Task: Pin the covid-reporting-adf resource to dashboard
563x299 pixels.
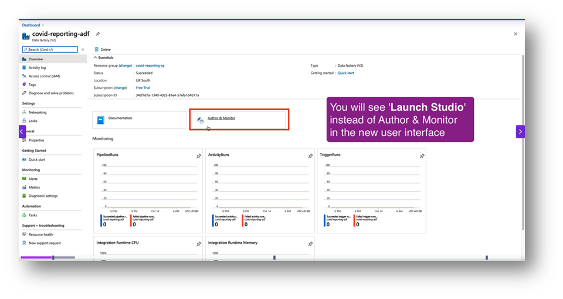Action: pos(98,35)
